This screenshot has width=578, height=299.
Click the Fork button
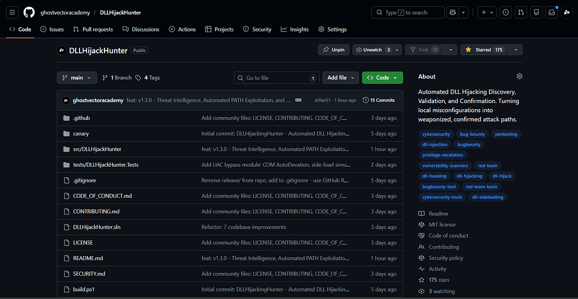point(424,50)
